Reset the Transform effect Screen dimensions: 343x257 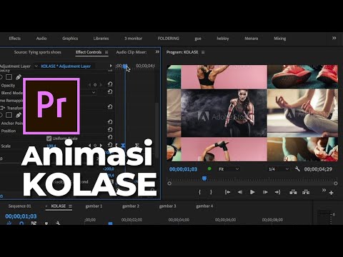[110, 107]
